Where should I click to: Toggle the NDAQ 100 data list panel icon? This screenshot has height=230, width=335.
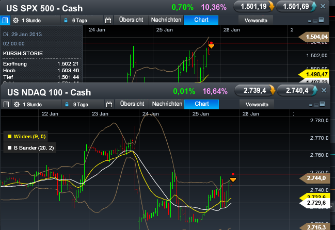(x=6, y=105)
